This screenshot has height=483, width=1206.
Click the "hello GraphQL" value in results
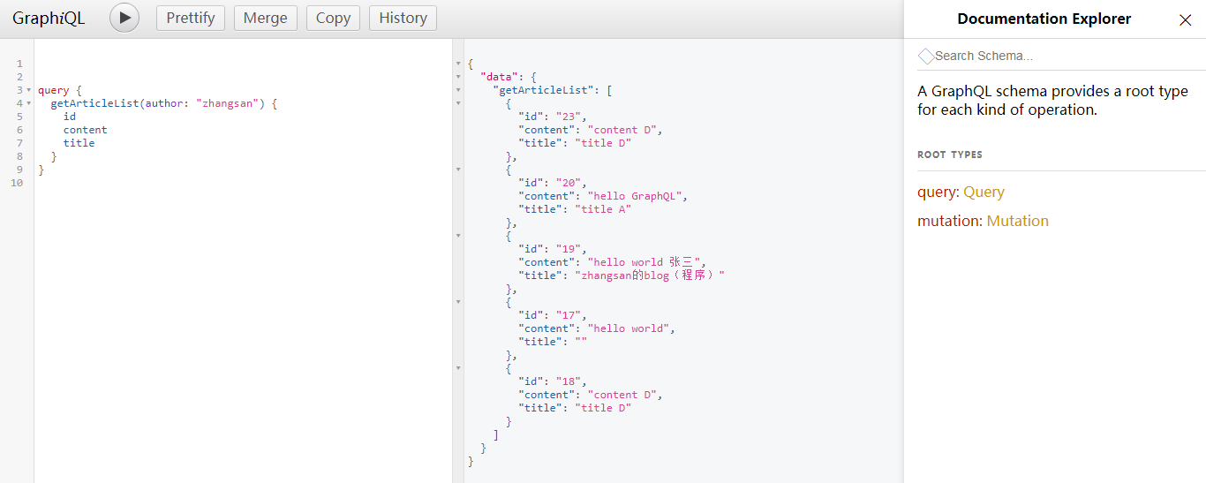(635, 196)
